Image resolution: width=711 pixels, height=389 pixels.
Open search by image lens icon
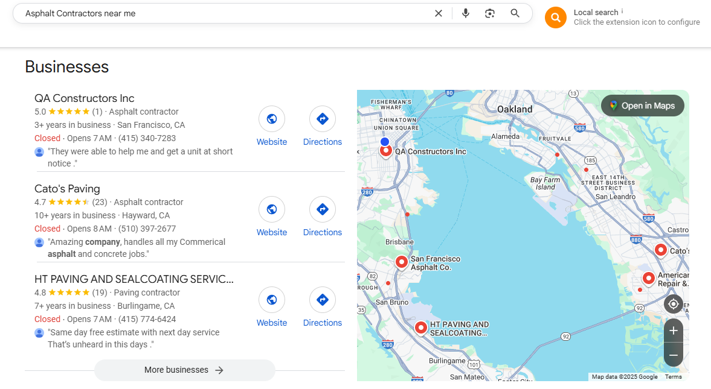coord(490,13)
